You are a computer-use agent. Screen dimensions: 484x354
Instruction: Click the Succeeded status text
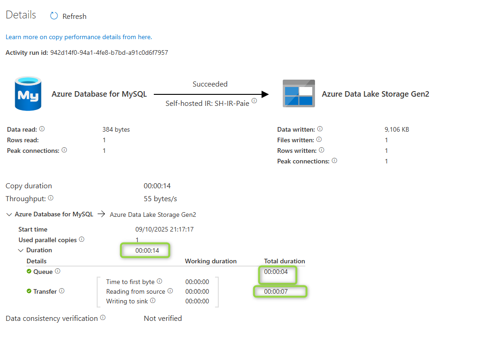[x=210, y=84]
